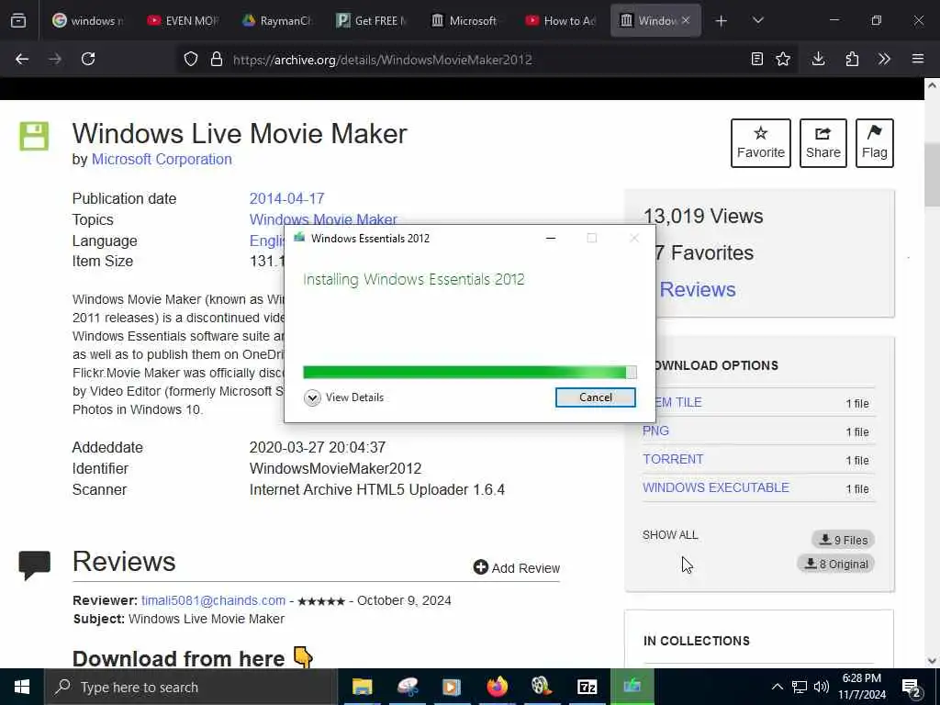Cancel the Windows Essentials installation
940x705 pixels.
[595, 397]
